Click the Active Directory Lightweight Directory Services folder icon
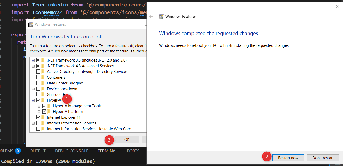The width and height of the screenshot is (343, 166). pos(43,72)
